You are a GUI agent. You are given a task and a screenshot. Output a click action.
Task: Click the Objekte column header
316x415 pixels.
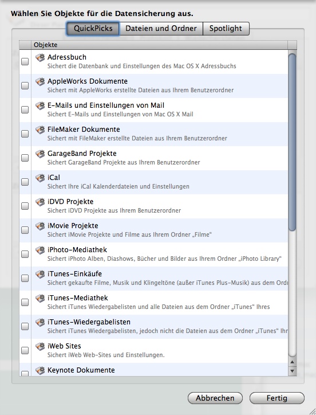[160, 45]
